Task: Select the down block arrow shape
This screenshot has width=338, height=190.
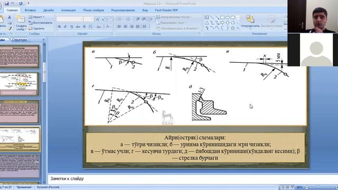Action: coord(228,23)
